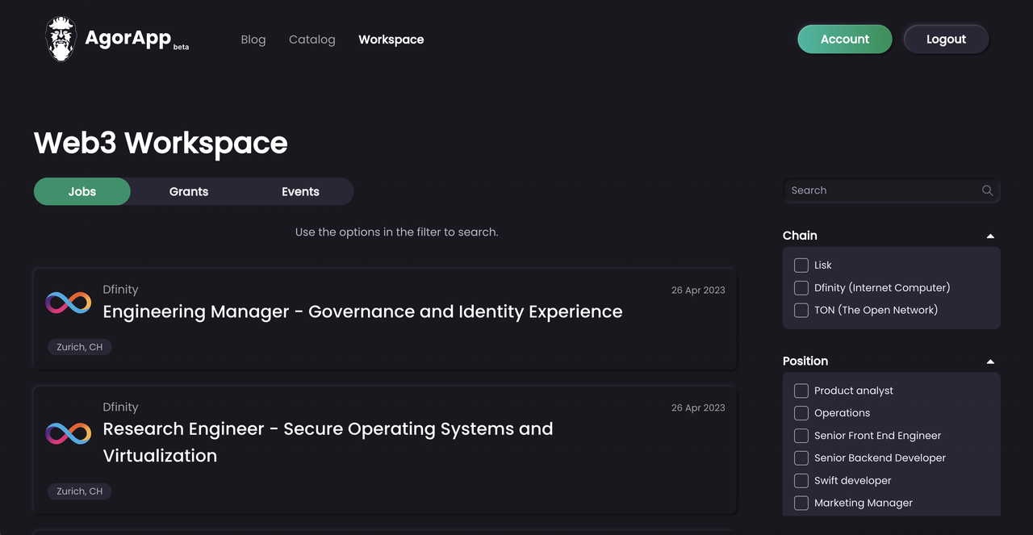Screen dimensions: 1033x535
Task: Open Research Engineer - Secure Operating Systems job
Action: [328, 442]
